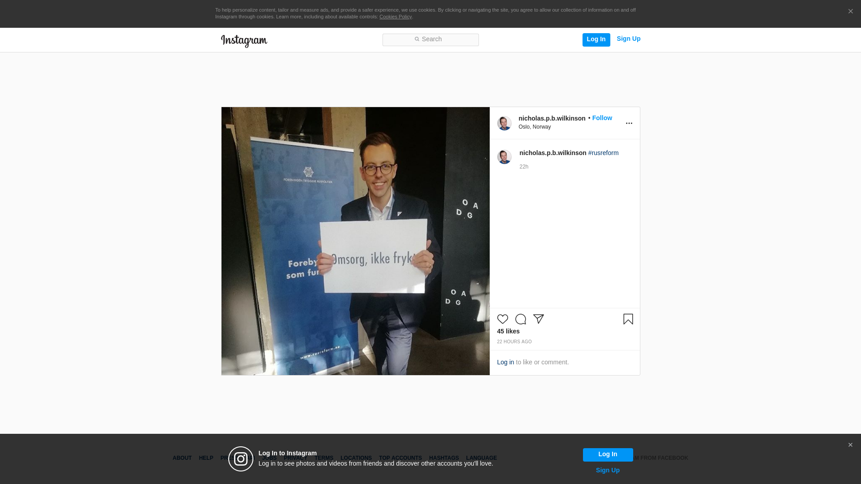
Task: Click Log In button in bottom banner
Action: click(x=608, y=454)
